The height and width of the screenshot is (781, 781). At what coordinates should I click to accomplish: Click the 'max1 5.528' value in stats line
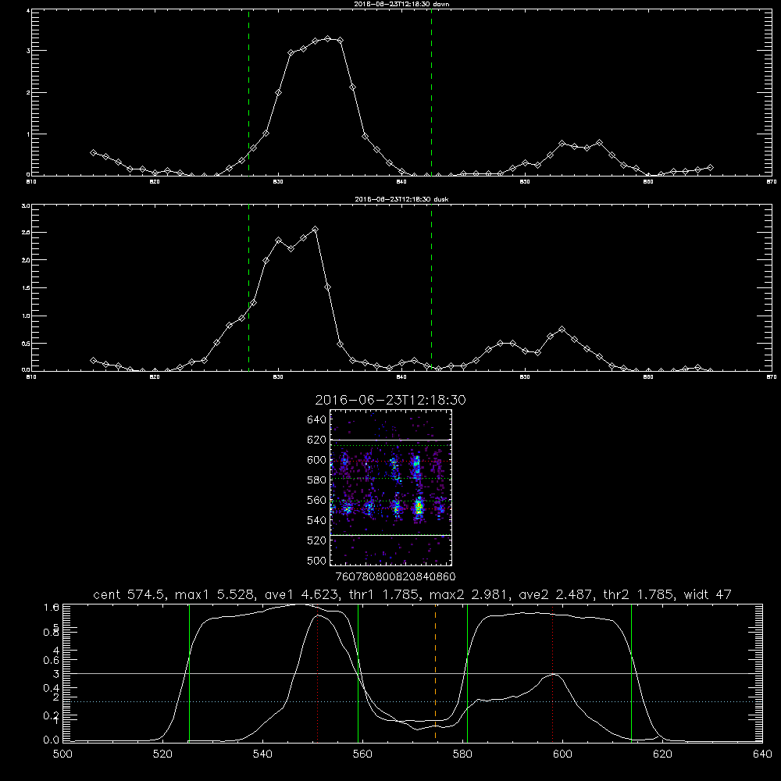tap(212, 594)
